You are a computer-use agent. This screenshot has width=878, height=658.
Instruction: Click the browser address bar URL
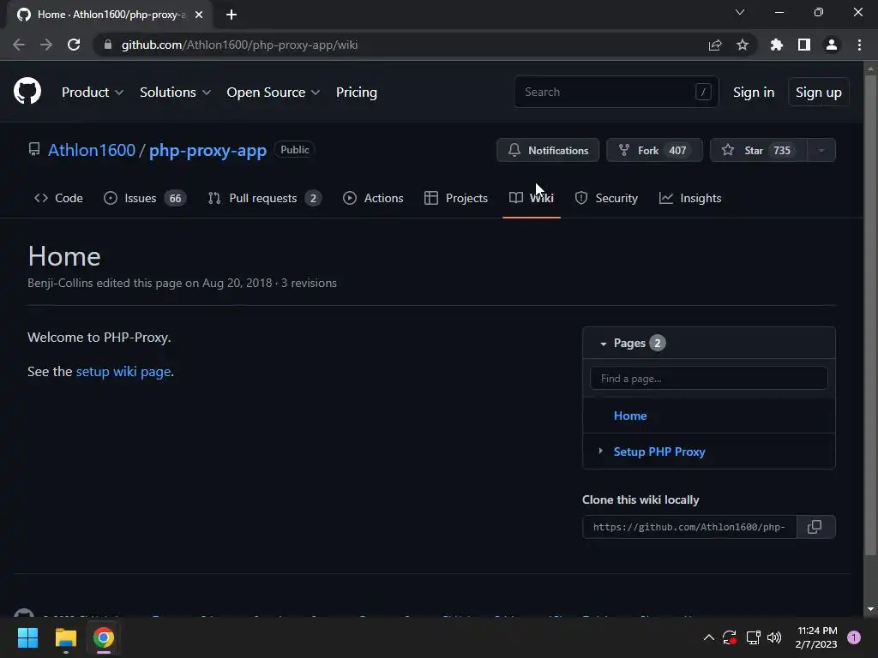tap(239, 45)
